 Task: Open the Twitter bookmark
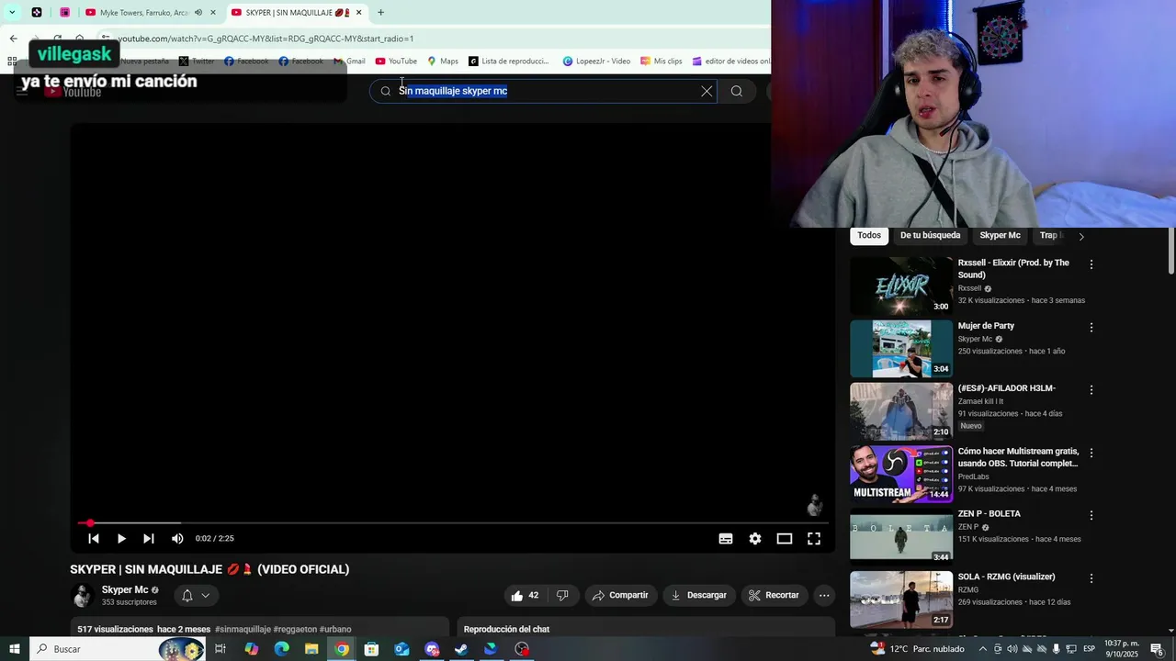[197, 62]
